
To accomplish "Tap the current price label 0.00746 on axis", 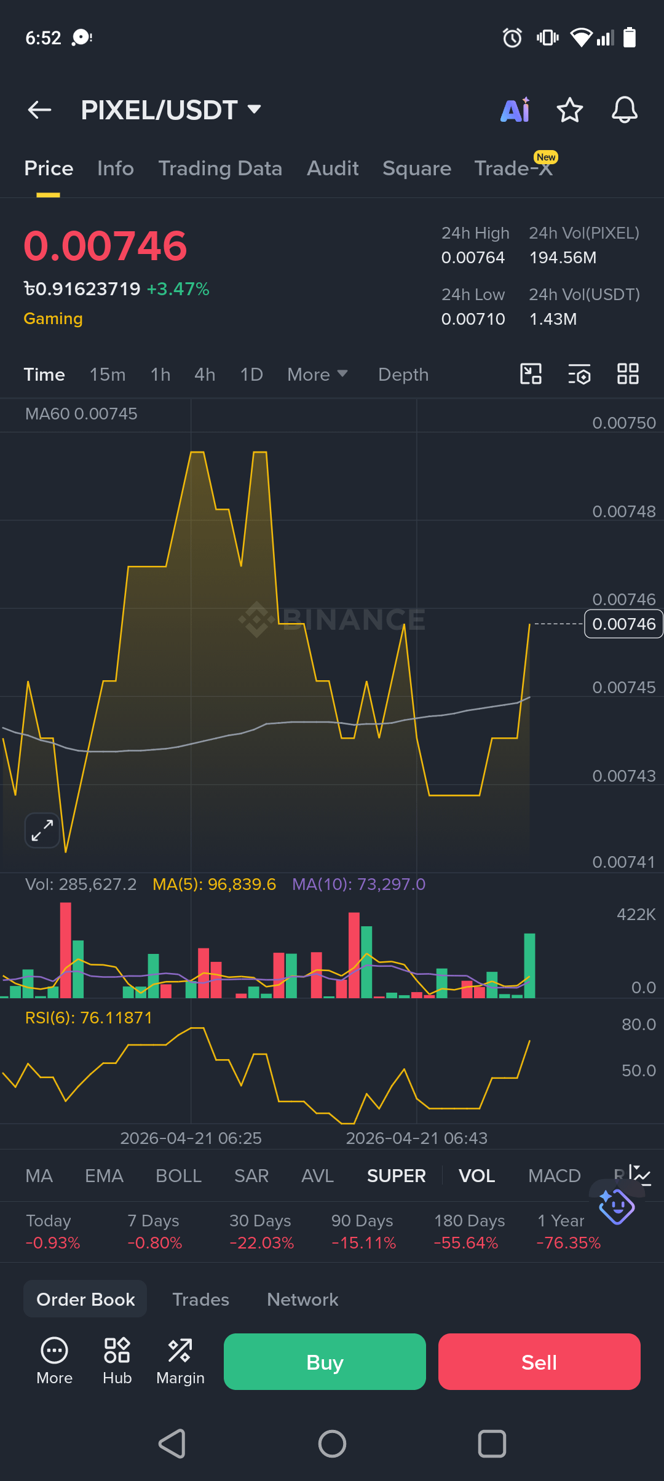I will tap(623, 624).
